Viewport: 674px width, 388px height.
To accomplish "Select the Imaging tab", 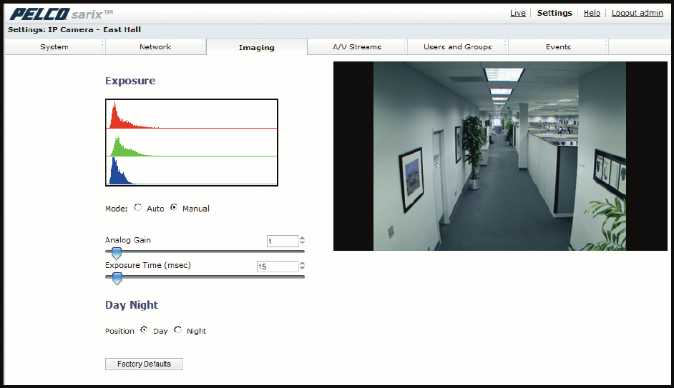I will tap(257, 47).
